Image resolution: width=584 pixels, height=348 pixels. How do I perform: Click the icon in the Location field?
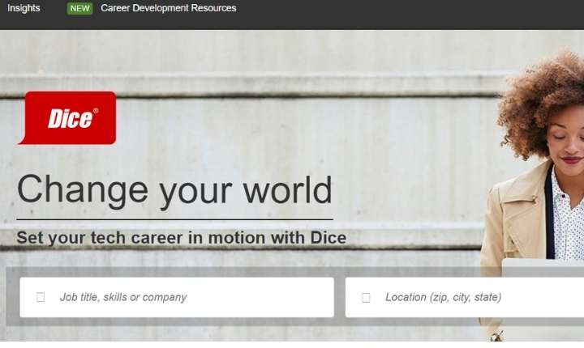coord(366,298)
